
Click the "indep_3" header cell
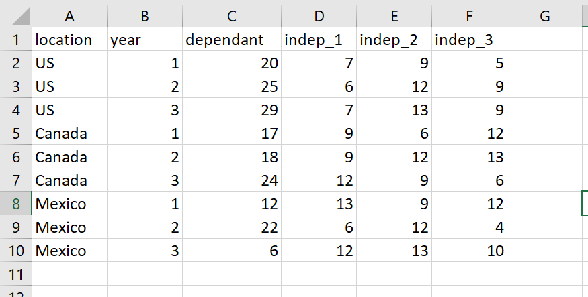[x=468, y=40]
